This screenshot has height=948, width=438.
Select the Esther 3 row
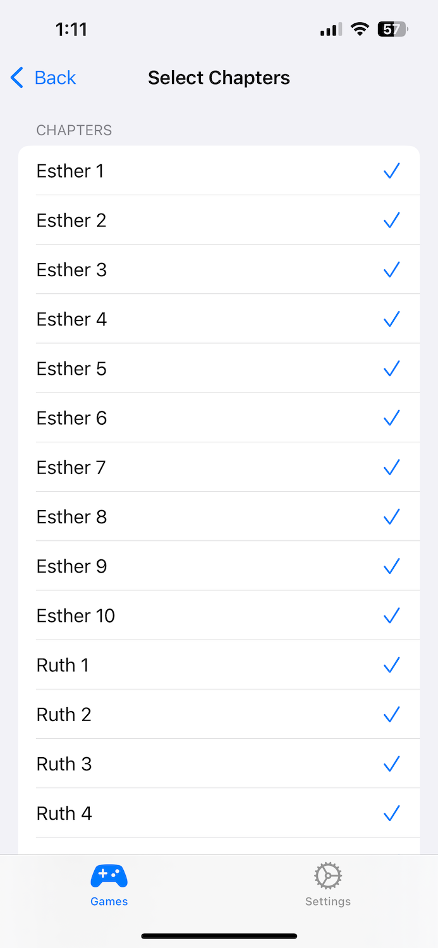[x=71, y=270]
